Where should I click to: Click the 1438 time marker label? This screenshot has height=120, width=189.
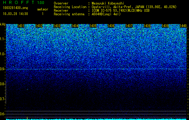coord(147,26)
